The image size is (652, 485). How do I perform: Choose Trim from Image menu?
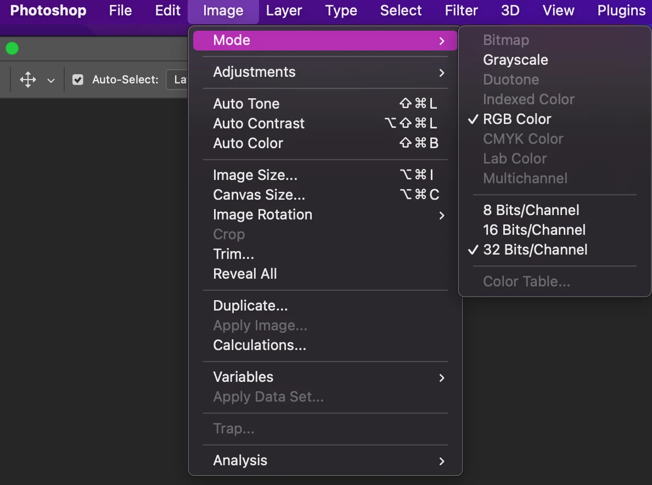pyautogui.click(x=325, y=254)
